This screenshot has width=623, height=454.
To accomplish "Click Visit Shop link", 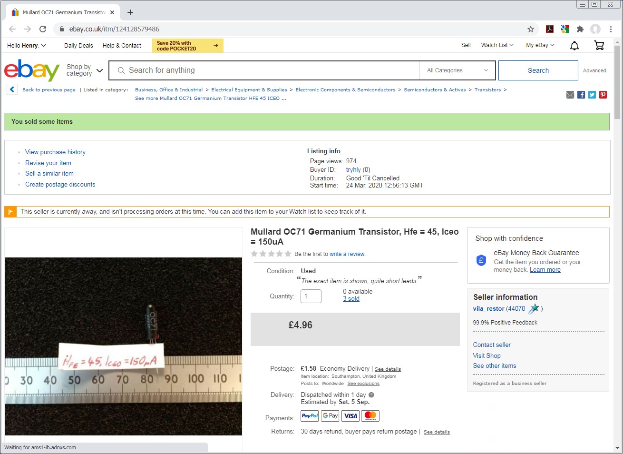I will click(x=487, y=356).
